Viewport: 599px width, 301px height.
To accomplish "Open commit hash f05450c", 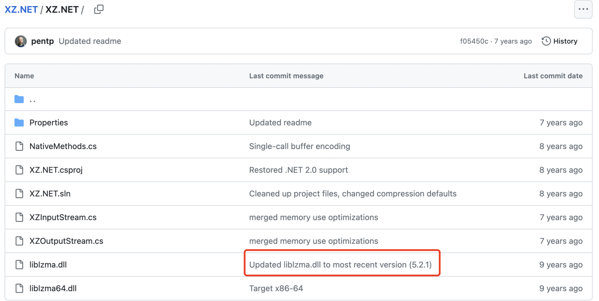I will point(474,41).
